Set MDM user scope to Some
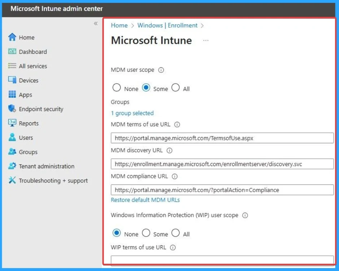Screen dimensions: 339x271 point(146,88)
